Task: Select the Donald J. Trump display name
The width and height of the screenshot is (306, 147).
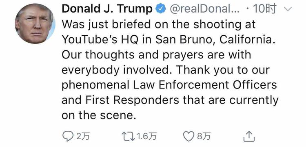Action: pos(107,9)
